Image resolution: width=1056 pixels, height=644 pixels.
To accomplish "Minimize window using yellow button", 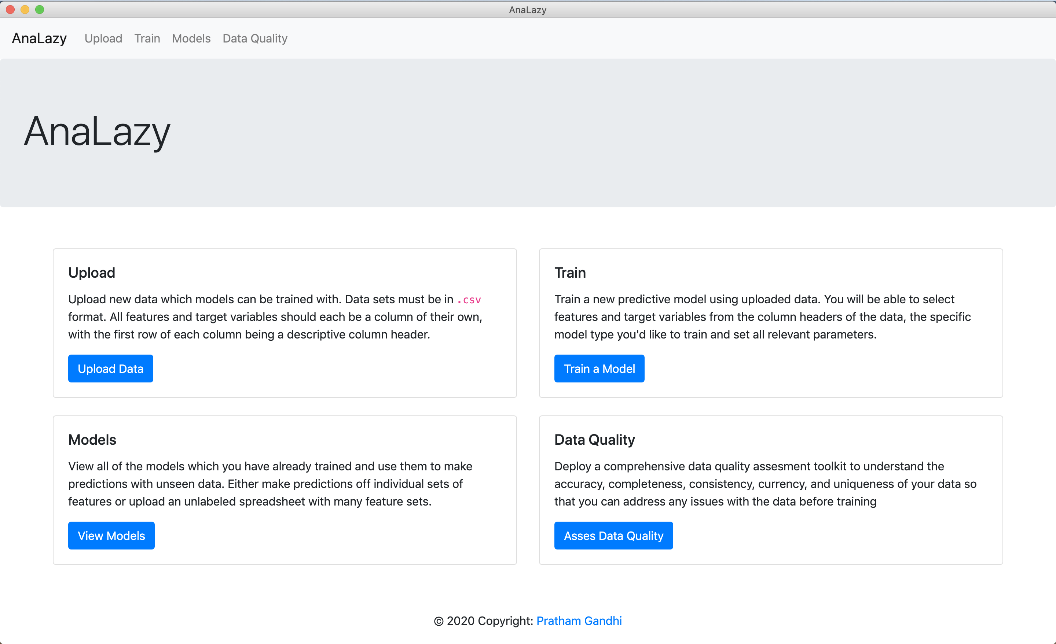I will tap(25, 10).
